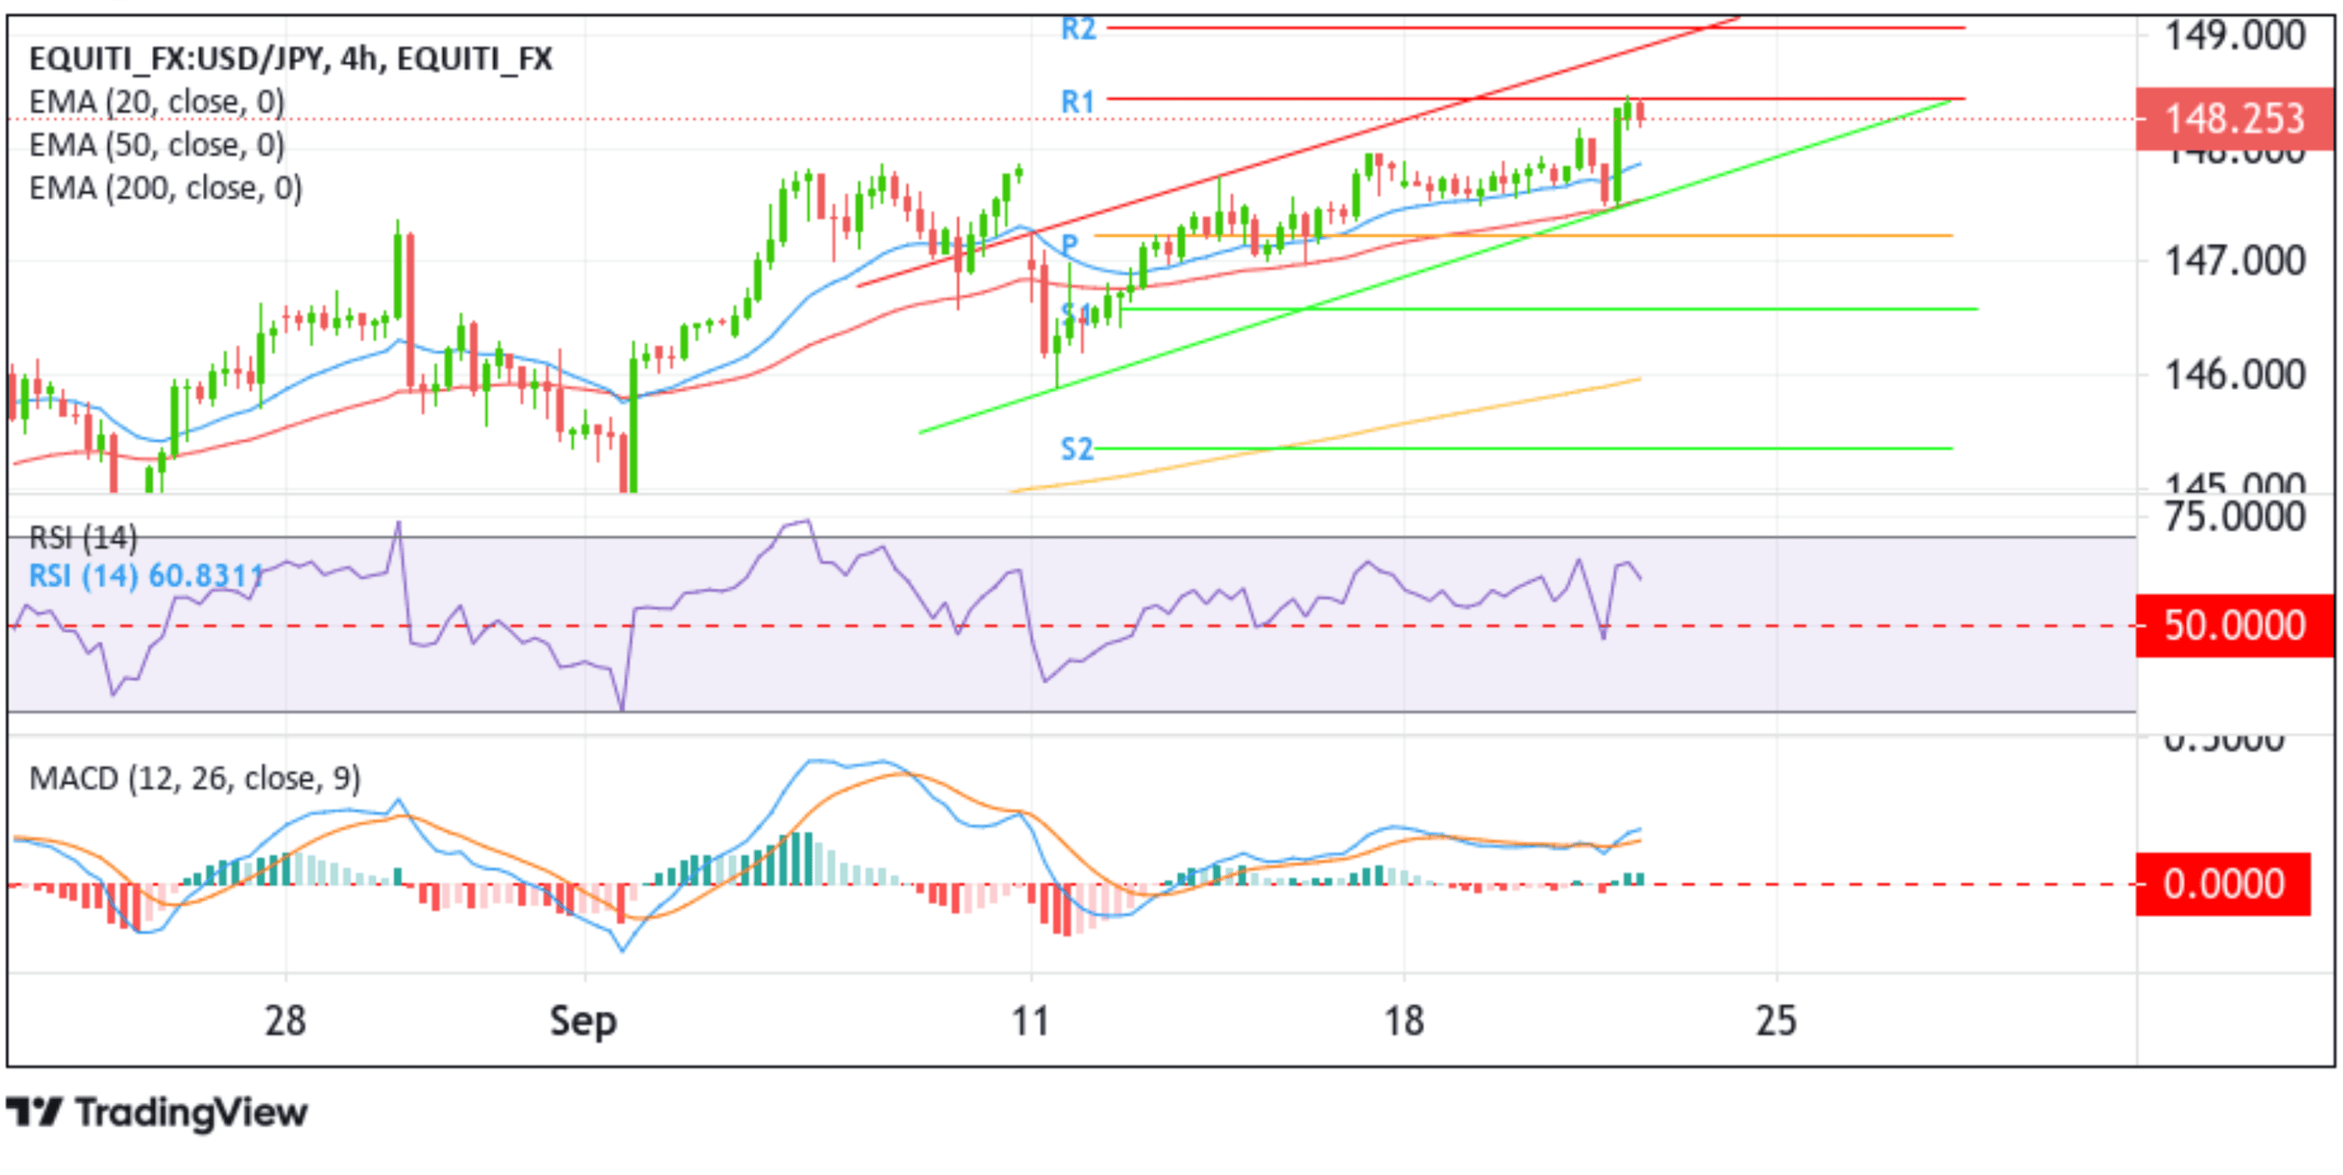Click the R1 pivot label
Viewport: 2343px width, 1175px height.
(x=1078, y=101)
